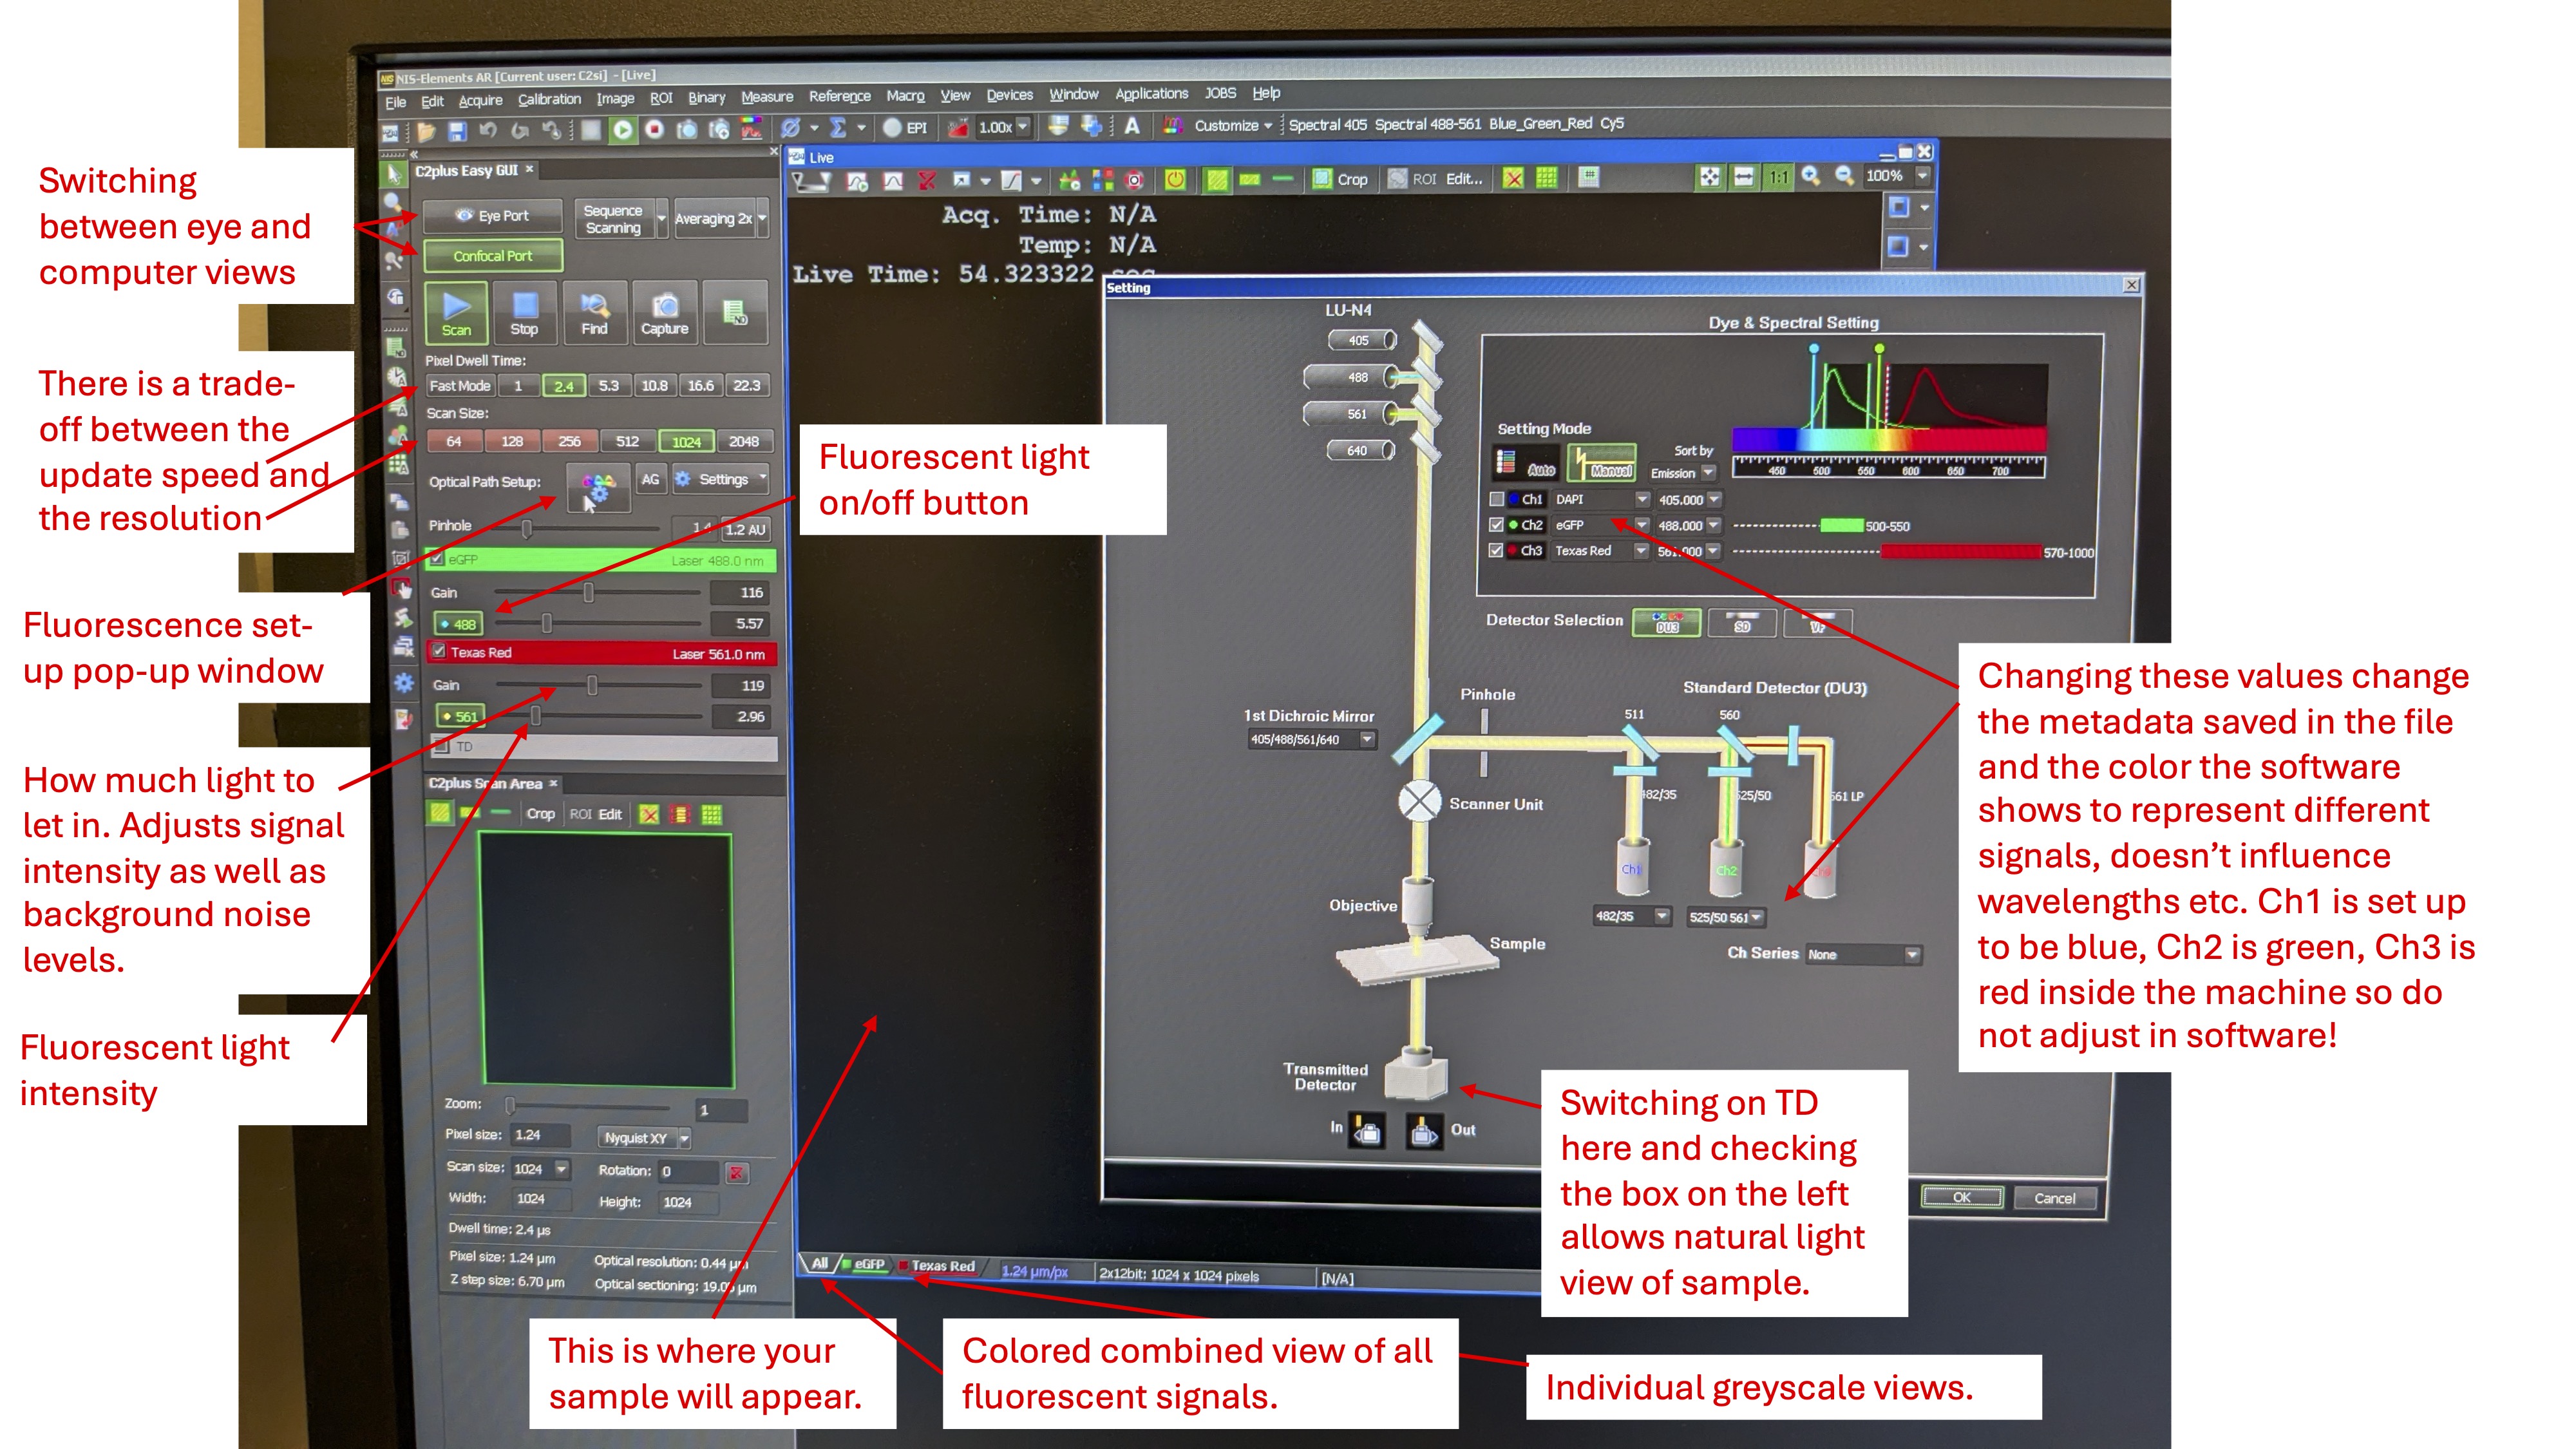Toggle the Texas Red channel checkbox in Easy GUI
The height and width of the screenshot is (1449, 2576).
[x=438, y=651]
